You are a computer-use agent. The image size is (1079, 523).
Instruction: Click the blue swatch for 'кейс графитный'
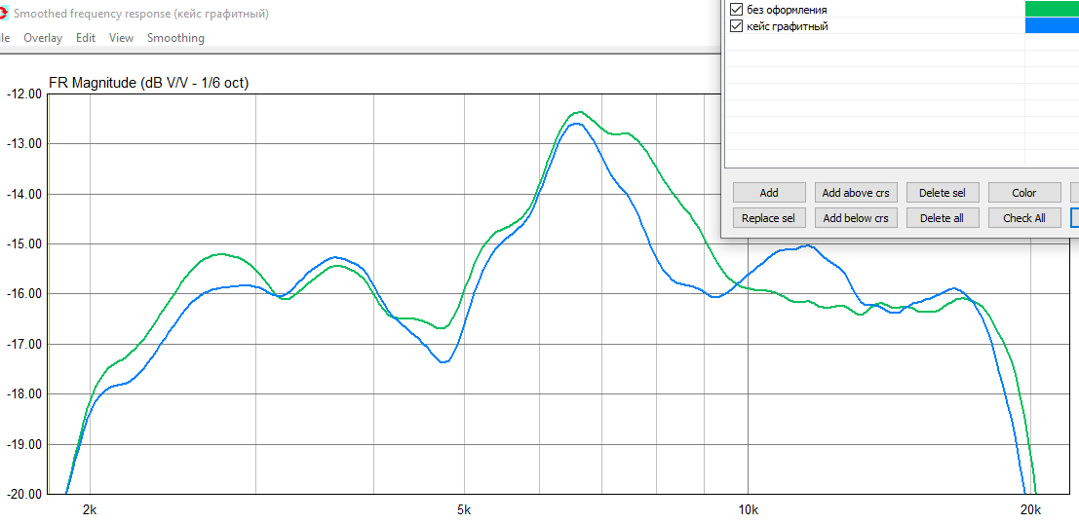[1052, 25]
